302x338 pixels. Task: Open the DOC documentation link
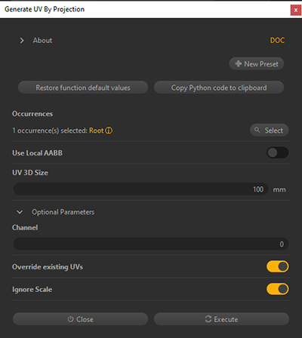[277, 40]
